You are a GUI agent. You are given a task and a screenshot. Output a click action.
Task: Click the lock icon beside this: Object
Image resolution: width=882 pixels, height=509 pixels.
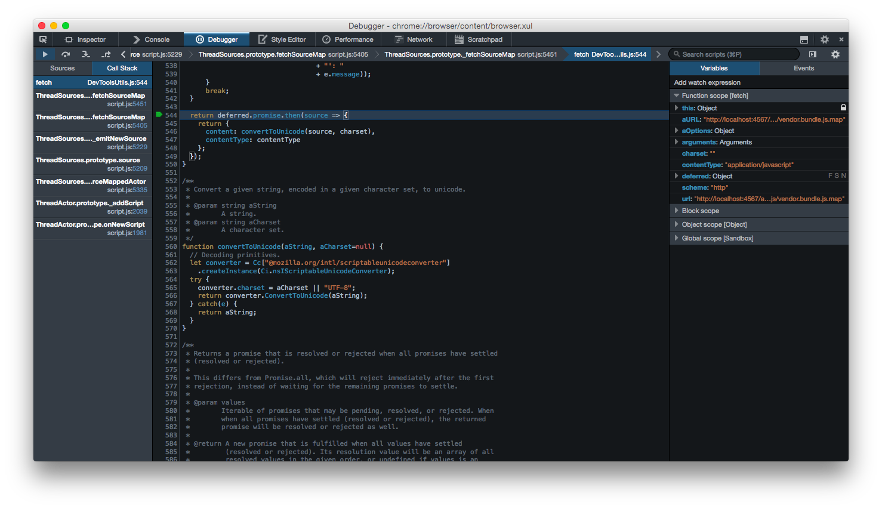click(x=843, y=107)
